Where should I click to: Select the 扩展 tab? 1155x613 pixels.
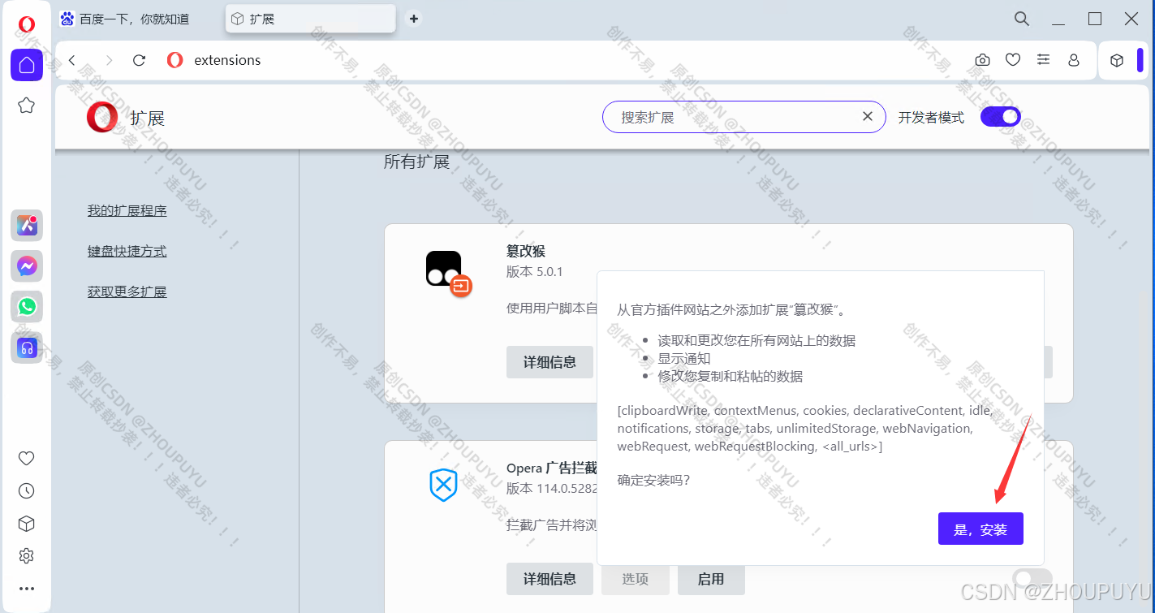point(311,19)
